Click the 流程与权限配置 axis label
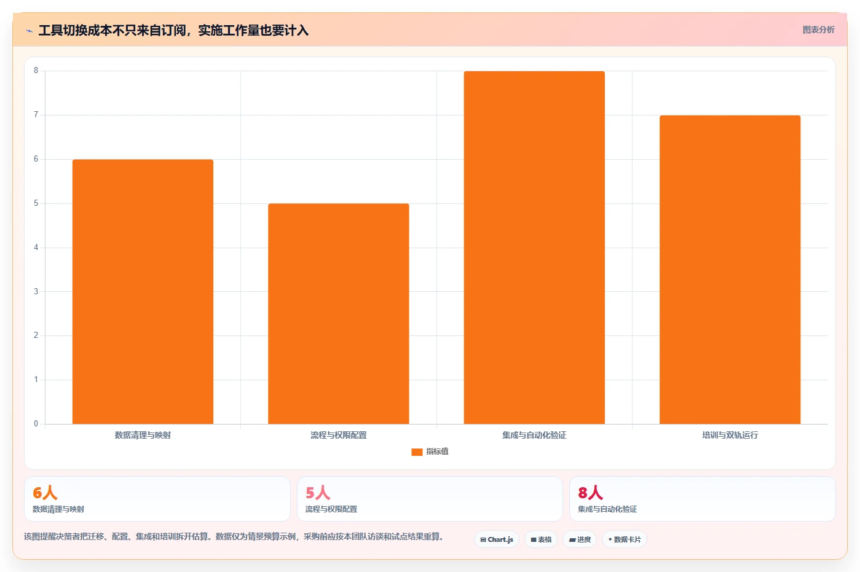Image resolution: width=860 pixels, height=572 pixels. click(x=338, y=435)
